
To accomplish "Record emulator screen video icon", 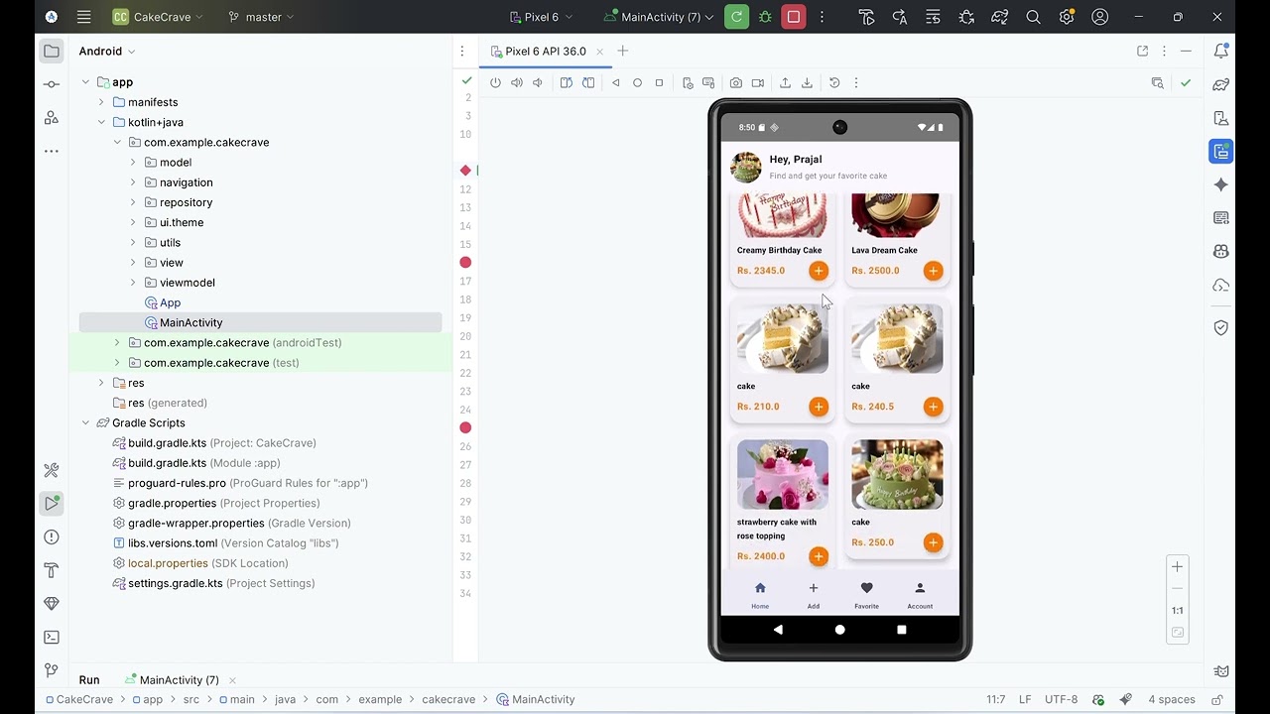I will point(758,83).
